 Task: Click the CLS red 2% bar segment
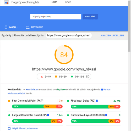(x=117, y=121)
